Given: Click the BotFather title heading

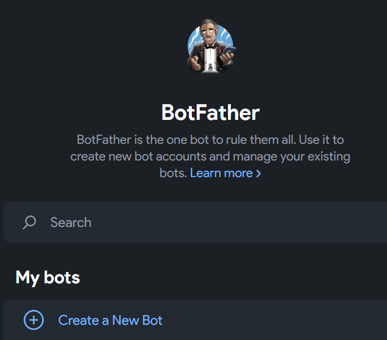Looking at the screenshot, I should [x=210, y=113].
